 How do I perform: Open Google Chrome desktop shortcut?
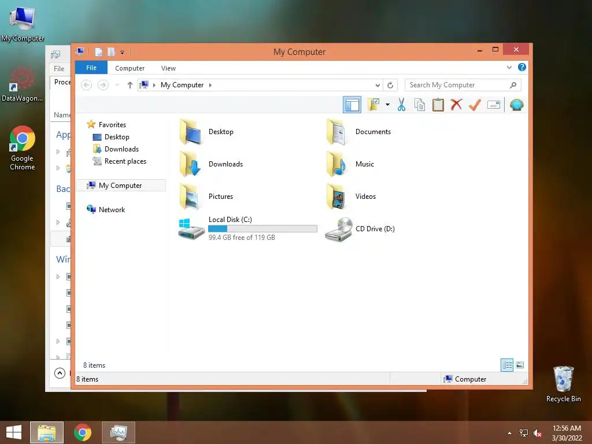pos(23,148)
